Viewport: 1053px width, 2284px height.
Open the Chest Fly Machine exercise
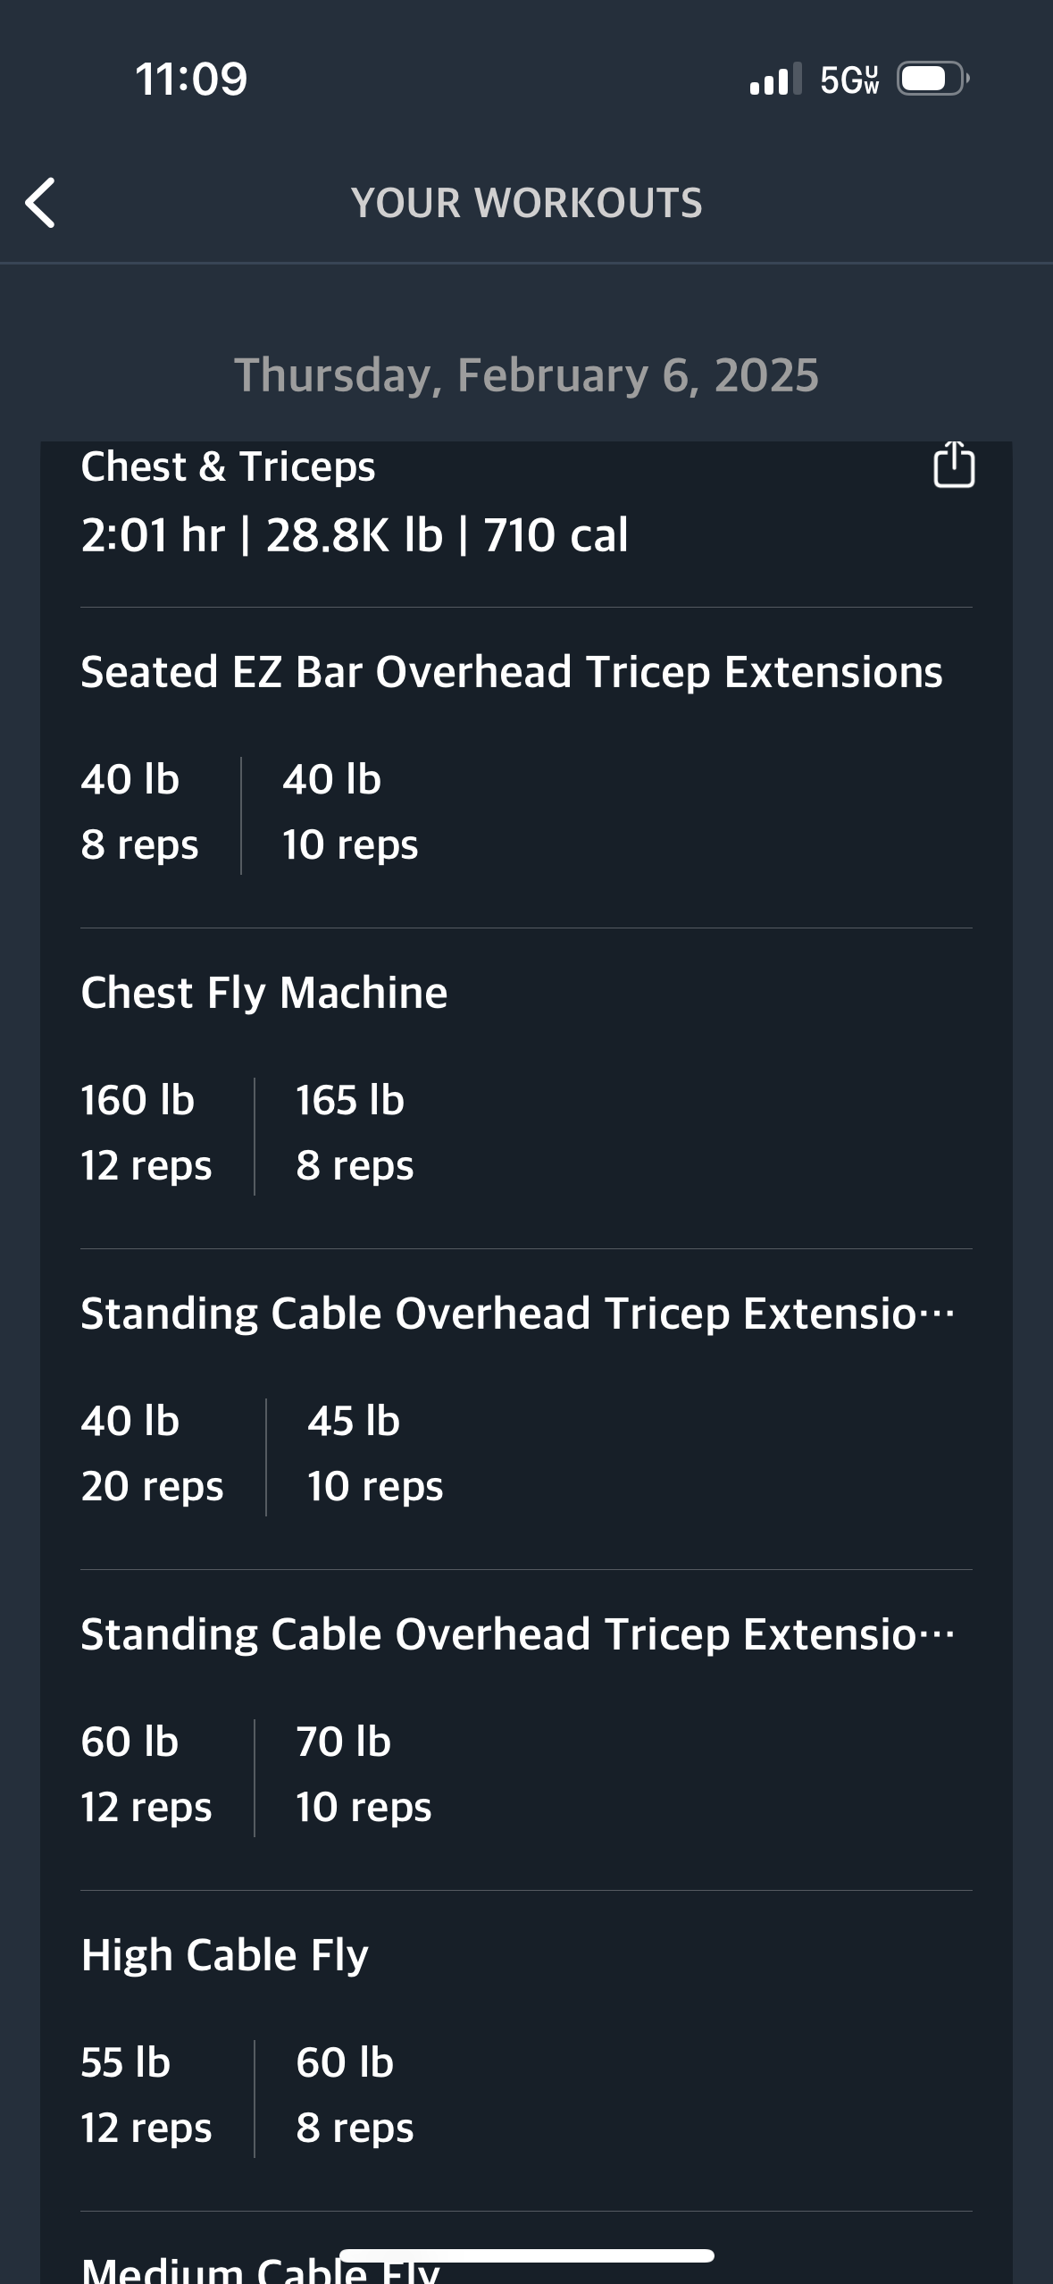tap(263, 993)
